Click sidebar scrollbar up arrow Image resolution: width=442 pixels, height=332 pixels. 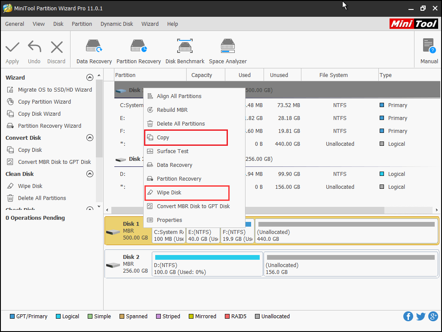99,75
